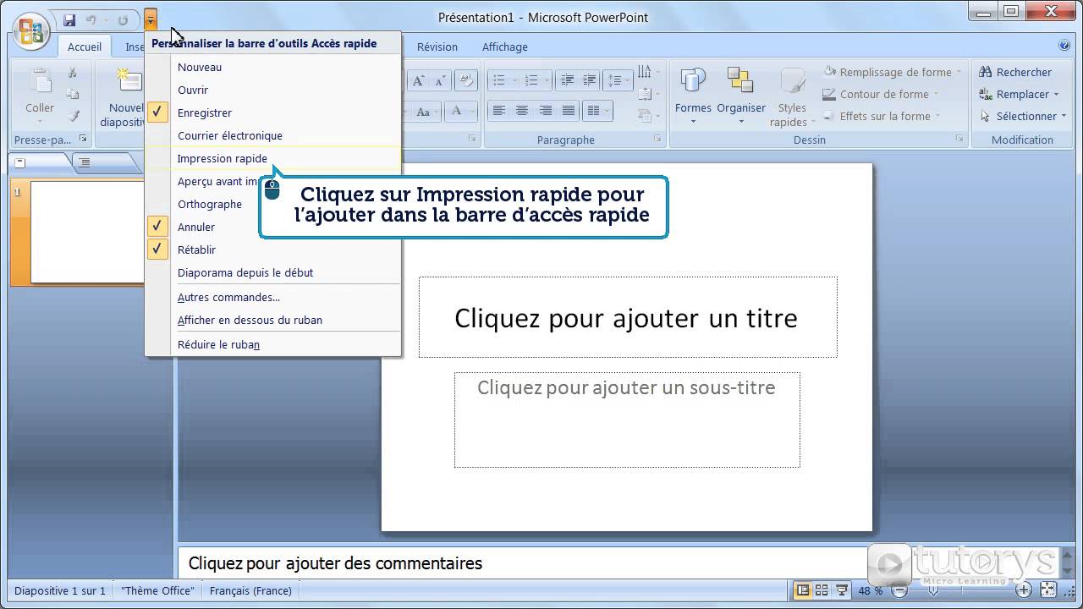The image size is (1083, 609).
Task: Justify text in Paragraphe group
Action: tap(569, 111)
